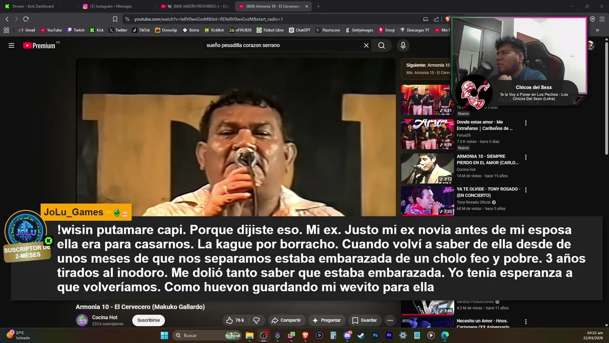Open the browser share icon
The image size is (609, 343).
click(x=436, y=19)
